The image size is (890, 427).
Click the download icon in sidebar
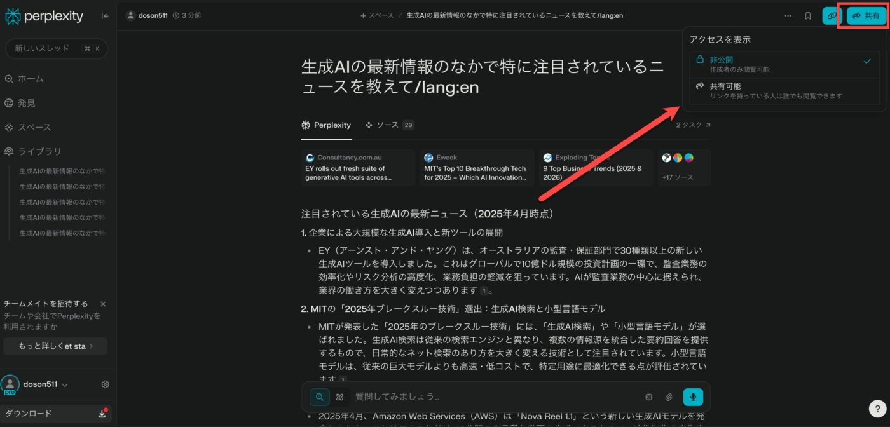point(102,414)
